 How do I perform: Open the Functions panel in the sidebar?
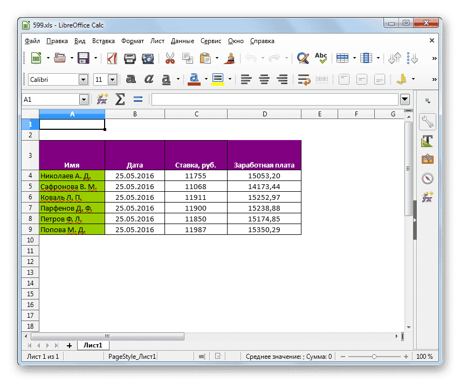(428, 197)
